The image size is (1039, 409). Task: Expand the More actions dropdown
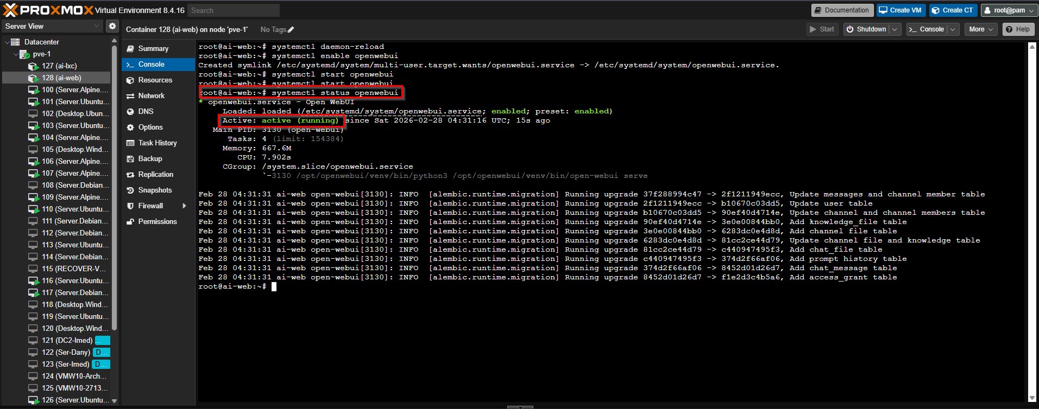[x=981, y=29]
